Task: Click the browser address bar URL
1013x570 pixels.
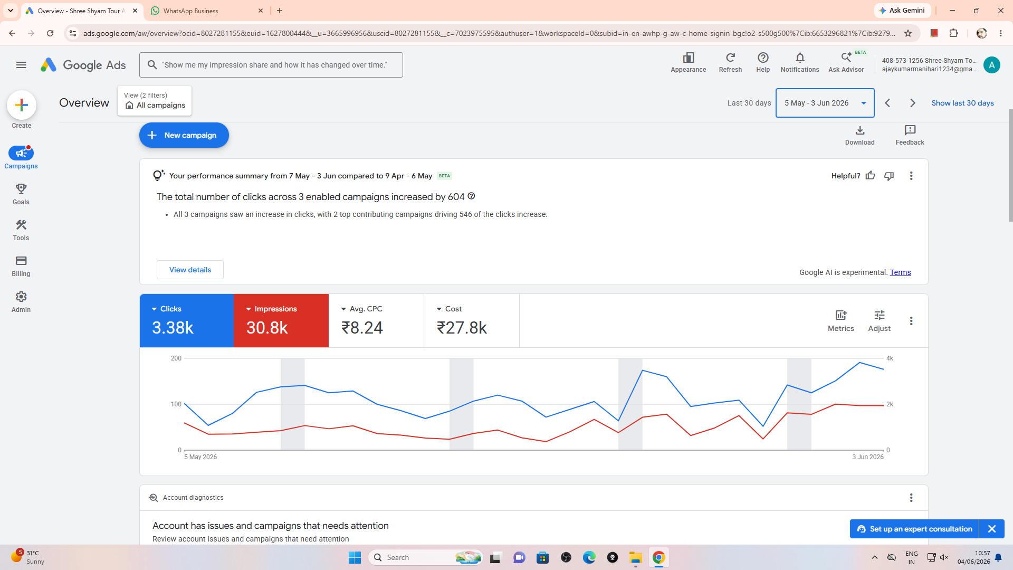Action: 489,33
